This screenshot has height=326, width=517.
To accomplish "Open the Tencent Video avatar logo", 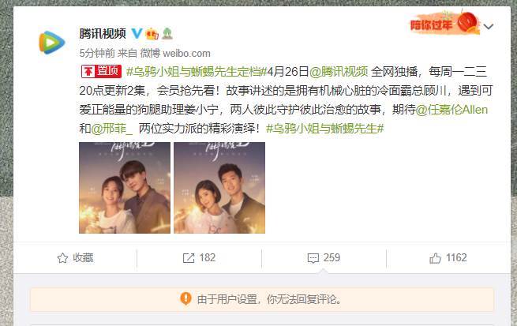I will coord(52,42).
